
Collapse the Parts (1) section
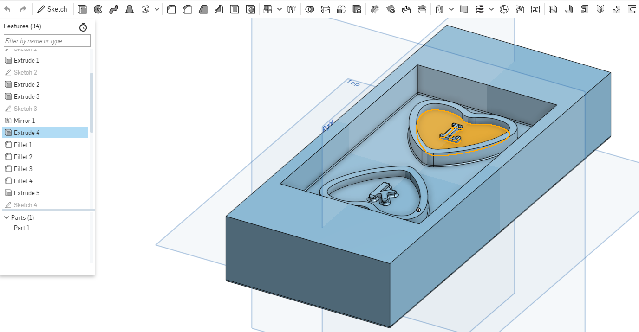[x=7, y=217]
